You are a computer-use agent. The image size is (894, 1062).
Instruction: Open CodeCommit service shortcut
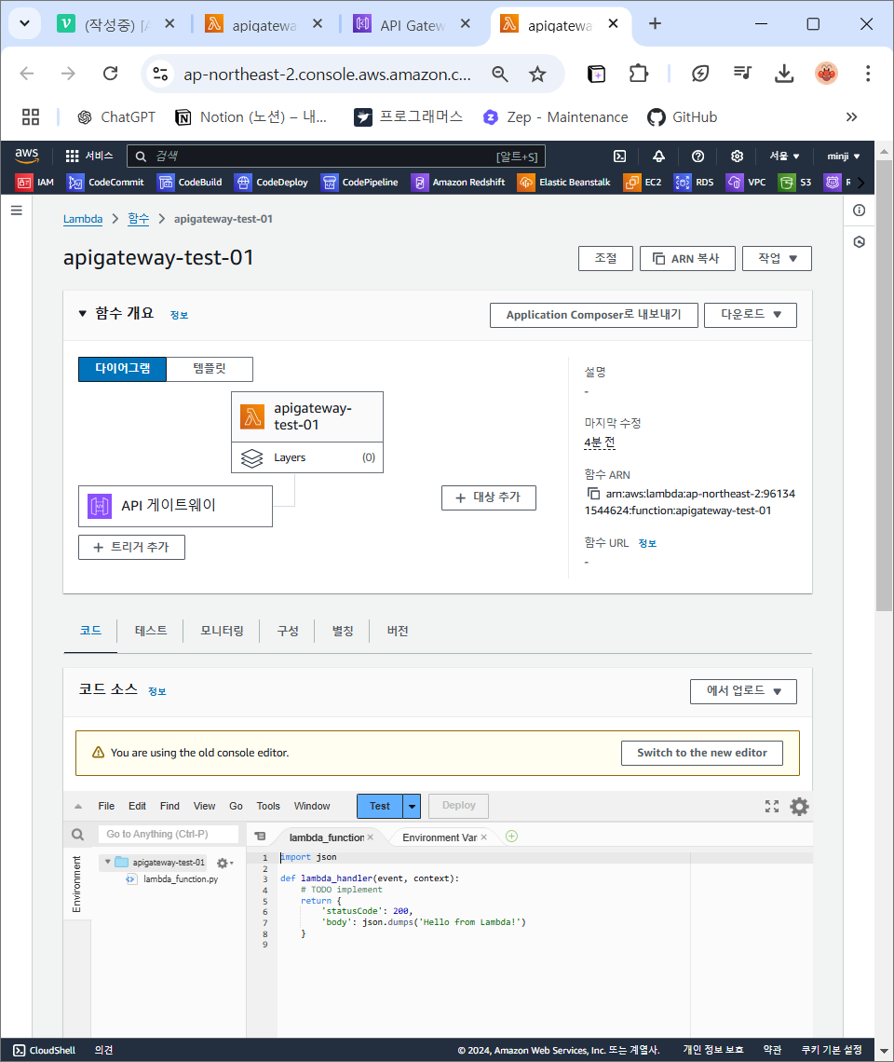(105, 183)
